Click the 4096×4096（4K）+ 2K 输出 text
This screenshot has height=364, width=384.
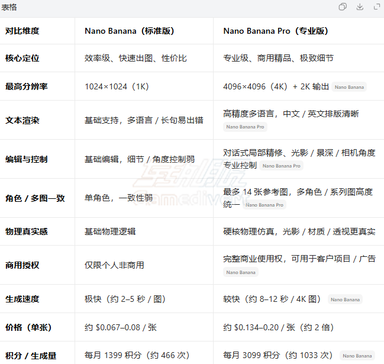tap(276, 86)
